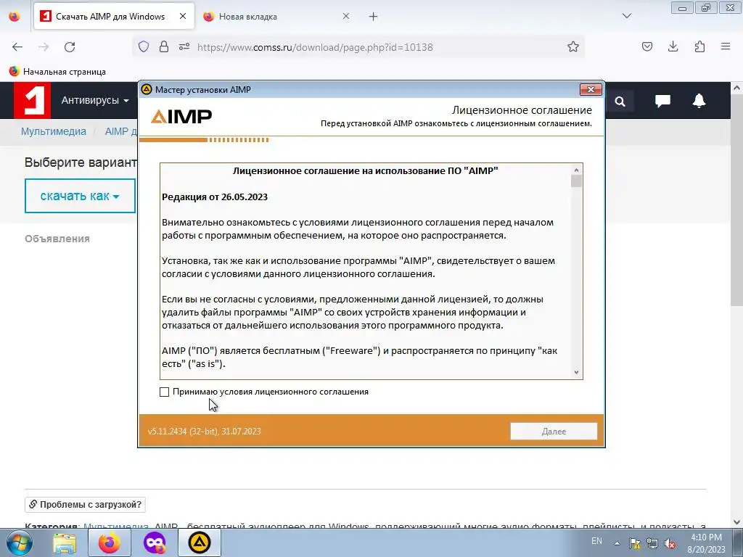Open the extensions puzzle icon
Viewport: 743px width, 557px height.
tap(699, 47)
